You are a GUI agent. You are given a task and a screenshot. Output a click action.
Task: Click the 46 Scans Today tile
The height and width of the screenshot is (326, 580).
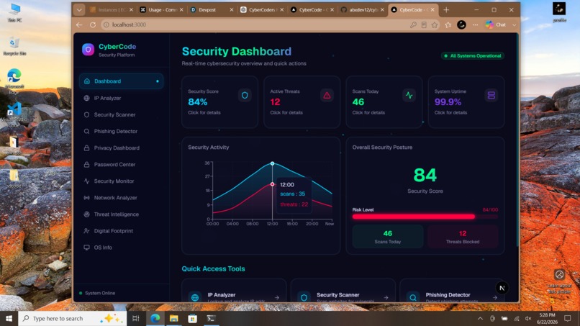(388, 237)
